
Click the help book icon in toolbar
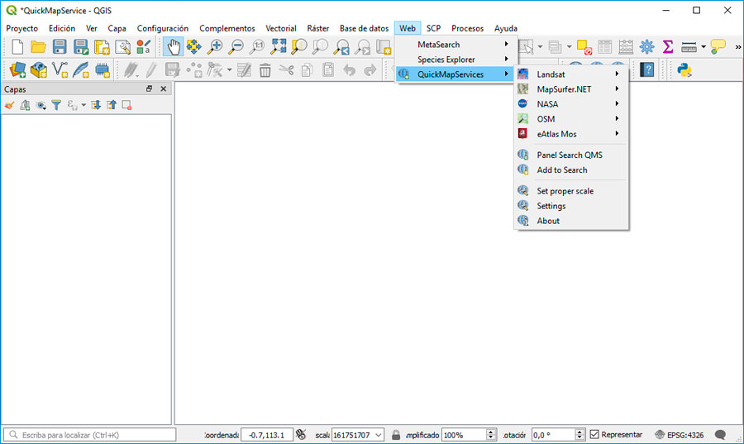click(647, 70)
